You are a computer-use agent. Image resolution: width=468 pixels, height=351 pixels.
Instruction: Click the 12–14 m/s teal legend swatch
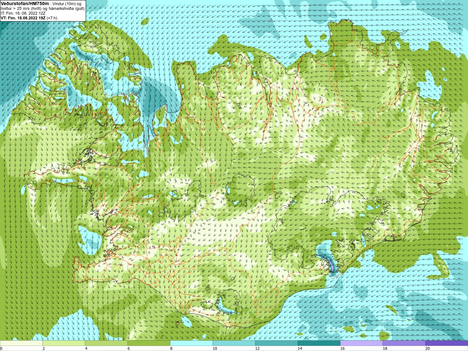click(276, 343)
